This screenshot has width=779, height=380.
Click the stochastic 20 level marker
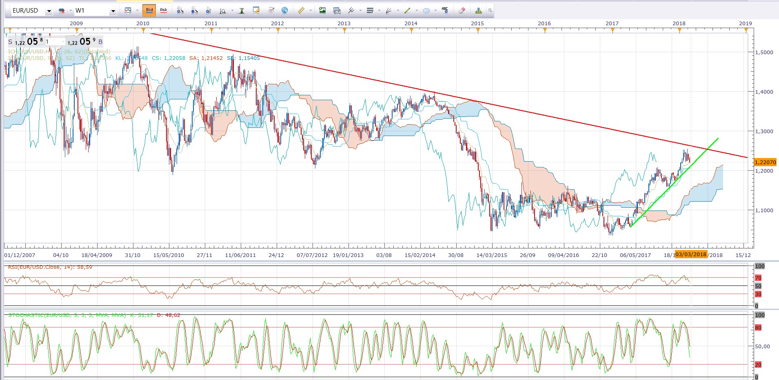click(x=758, y=365)
